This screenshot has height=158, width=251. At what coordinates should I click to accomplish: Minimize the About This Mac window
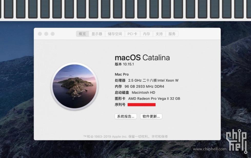[46, 34]
